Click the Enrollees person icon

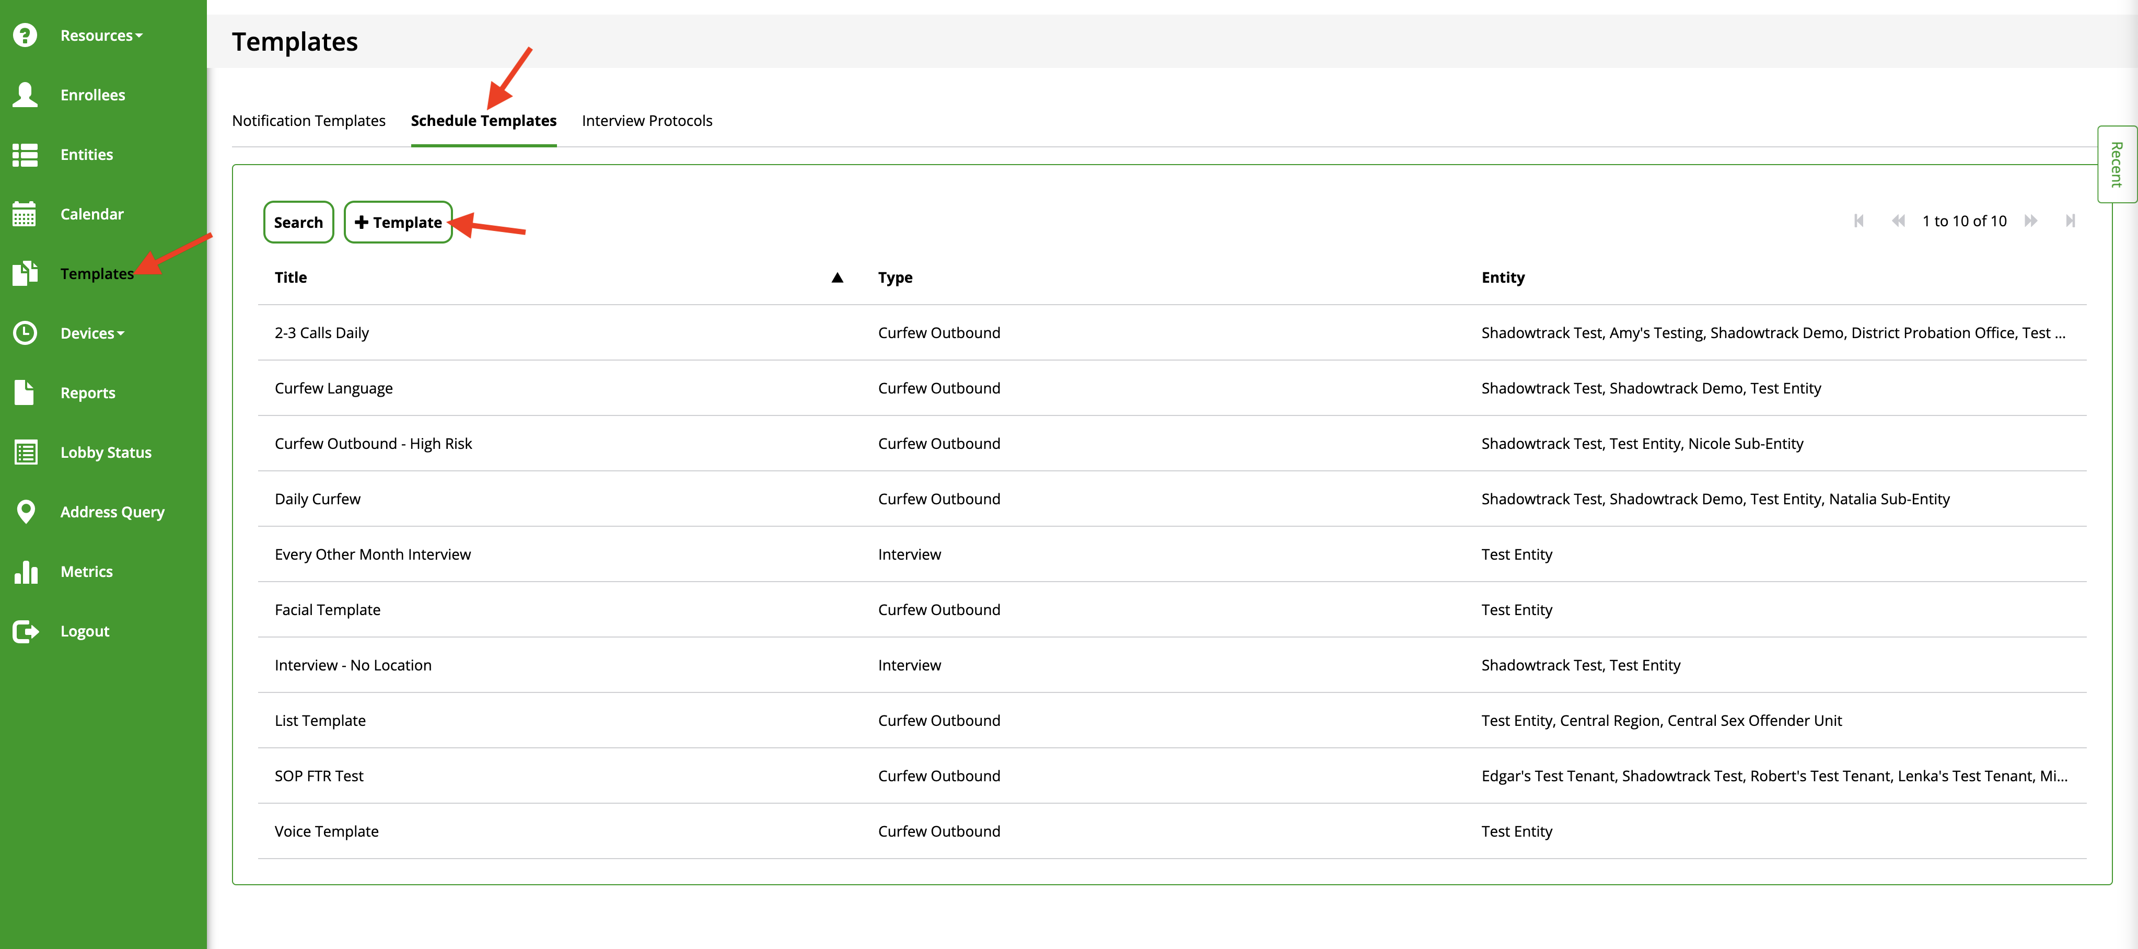[25, 95]
